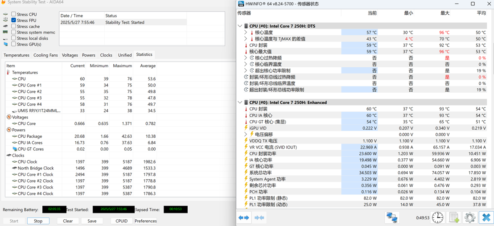The height and width of the screenshot is (226, 494).
Task: Enable the Stress GPU(s) checkbox
Action: [13, 44]
